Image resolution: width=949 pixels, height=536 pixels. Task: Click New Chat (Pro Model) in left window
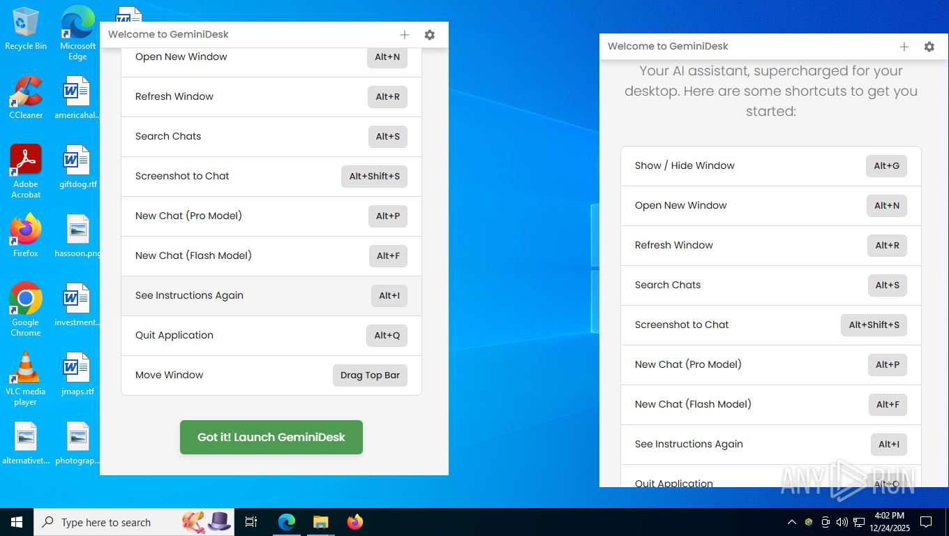tap(271, 216)
